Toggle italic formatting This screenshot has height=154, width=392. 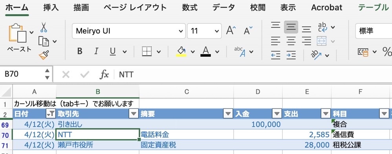[x=96, y=51]
